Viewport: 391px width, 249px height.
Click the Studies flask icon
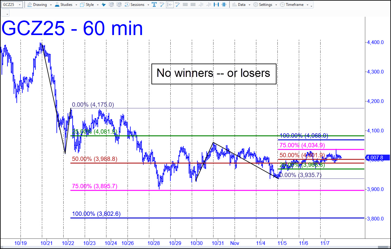(57, 5)
